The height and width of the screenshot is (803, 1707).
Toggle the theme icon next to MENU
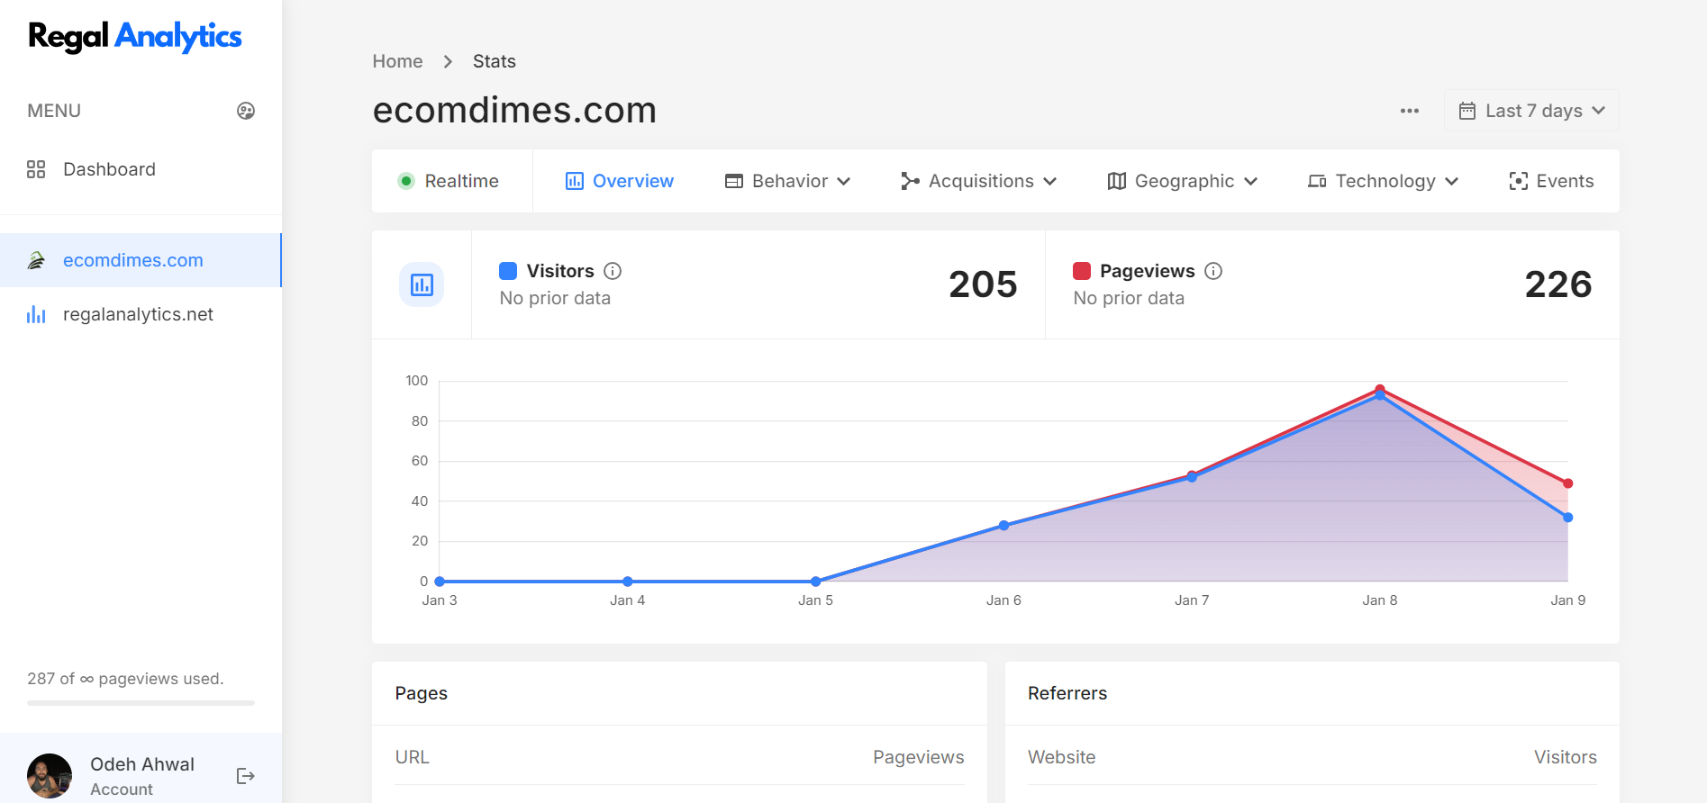(246, 111)
